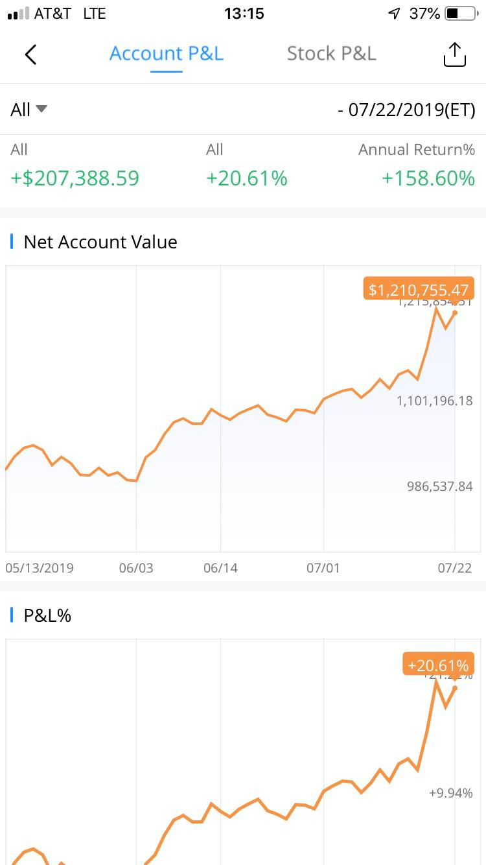Viewport: 486px width, 865px height.
Task: Tap the Net Account Value section heading
Action: pos(100,242)
